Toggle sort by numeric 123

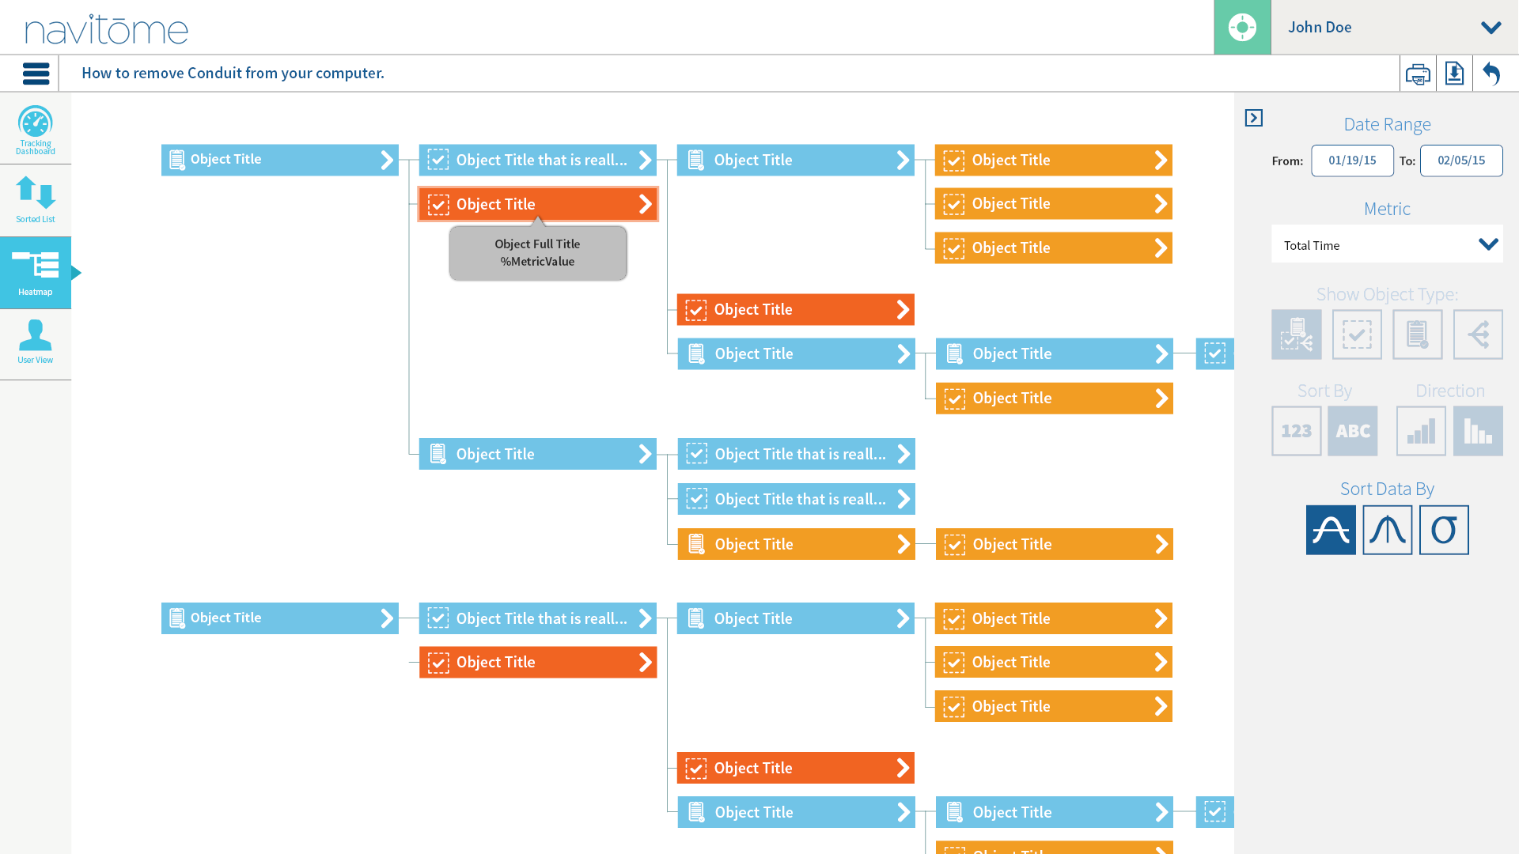click(x=1296, y=431)
